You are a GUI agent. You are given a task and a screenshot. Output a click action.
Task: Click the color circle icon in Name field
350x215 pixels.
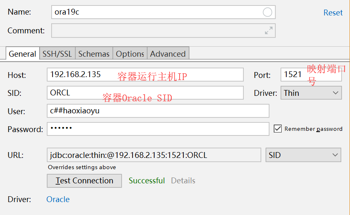267,12
